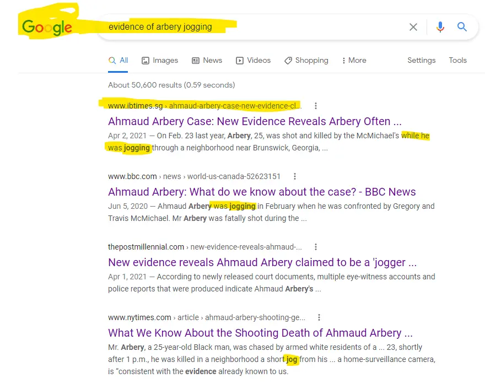This screenshot has width=485, height=389.
Task: Click the www.ibtimes.sg URL breadcrumb
Action: point(205,106)
